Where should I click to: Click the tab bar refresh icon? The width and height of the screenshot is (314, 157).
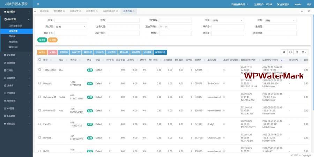pos(309,11)
